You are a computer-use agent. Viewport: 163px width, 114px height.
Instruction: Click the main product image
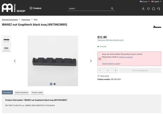[x=53, y=61]
